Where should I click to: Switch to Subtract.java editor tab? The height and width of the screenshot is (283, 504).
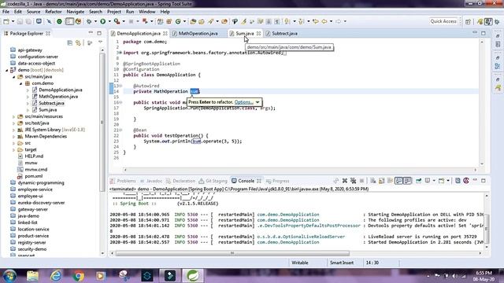tap(284, 33)
